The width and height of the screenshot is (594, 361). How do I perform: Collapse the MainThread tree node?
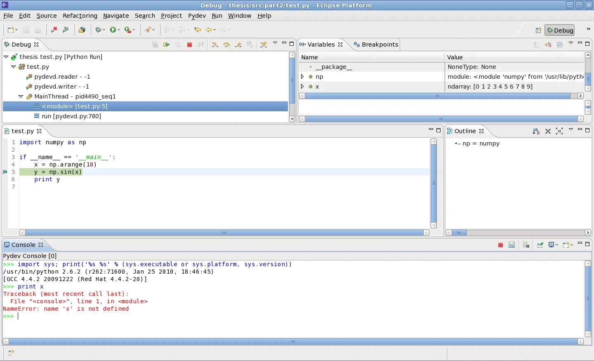[x=21, y=96]
